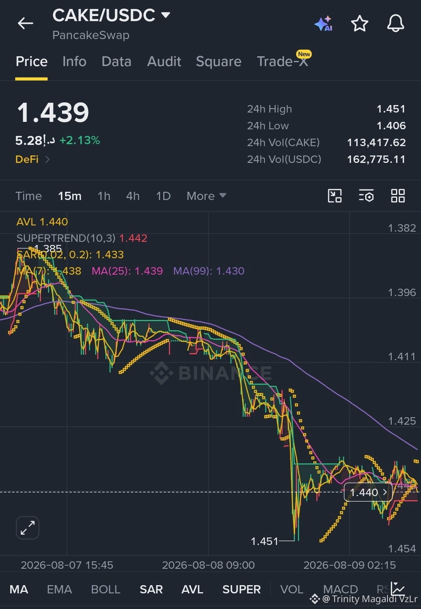Click the 2026-08-07 15:45 time axis label

click(67, 565)
